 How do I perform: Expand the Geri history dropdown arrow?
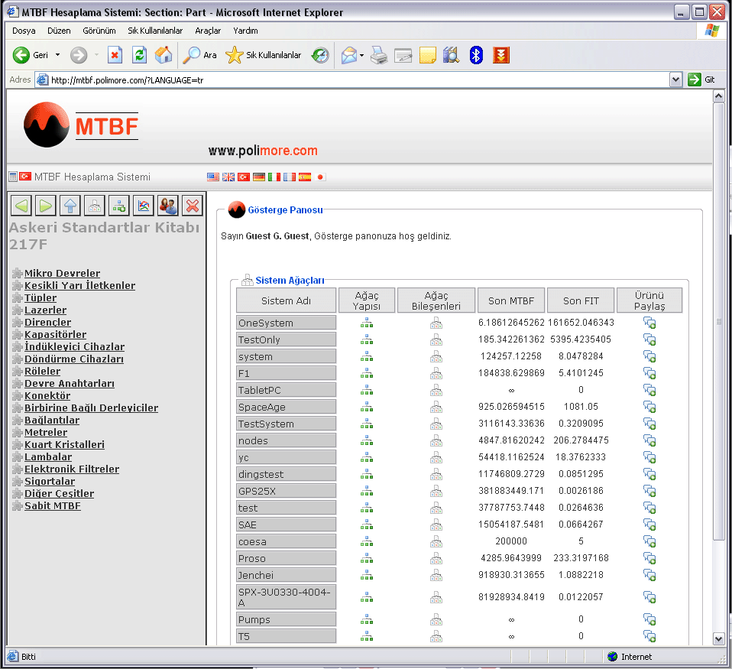click(57, 55)
